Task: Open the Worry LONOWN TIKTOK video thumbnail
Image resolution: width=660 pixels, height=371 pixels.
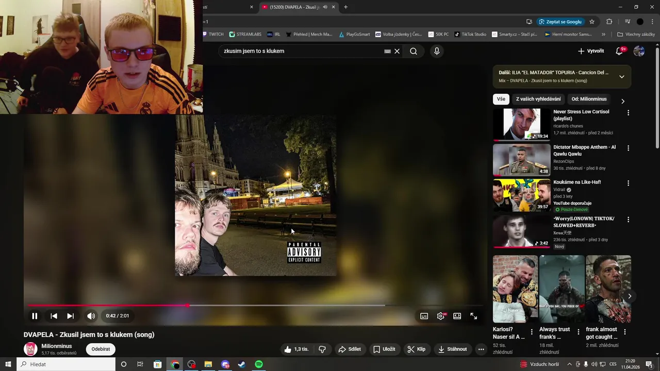Action: [521, 231]
